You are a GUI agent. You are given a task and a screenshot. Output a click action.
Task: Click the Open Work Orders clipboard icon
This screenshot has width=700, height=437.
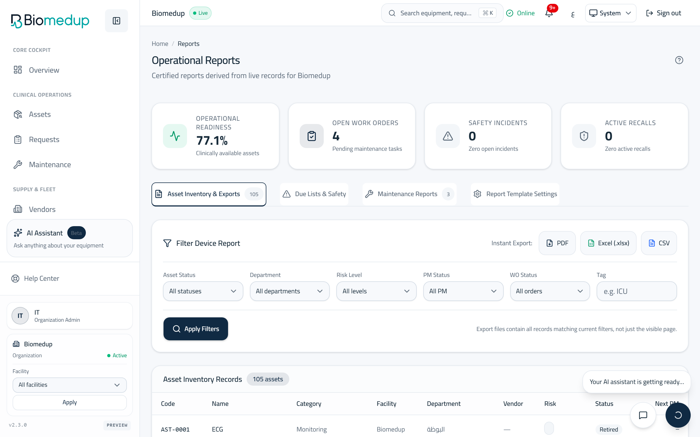(x=311, y=136)
